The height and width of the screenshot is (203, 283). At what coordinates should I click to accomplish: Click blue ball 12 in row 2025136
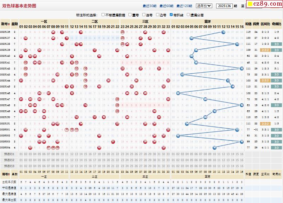click(x=224, y=32)
